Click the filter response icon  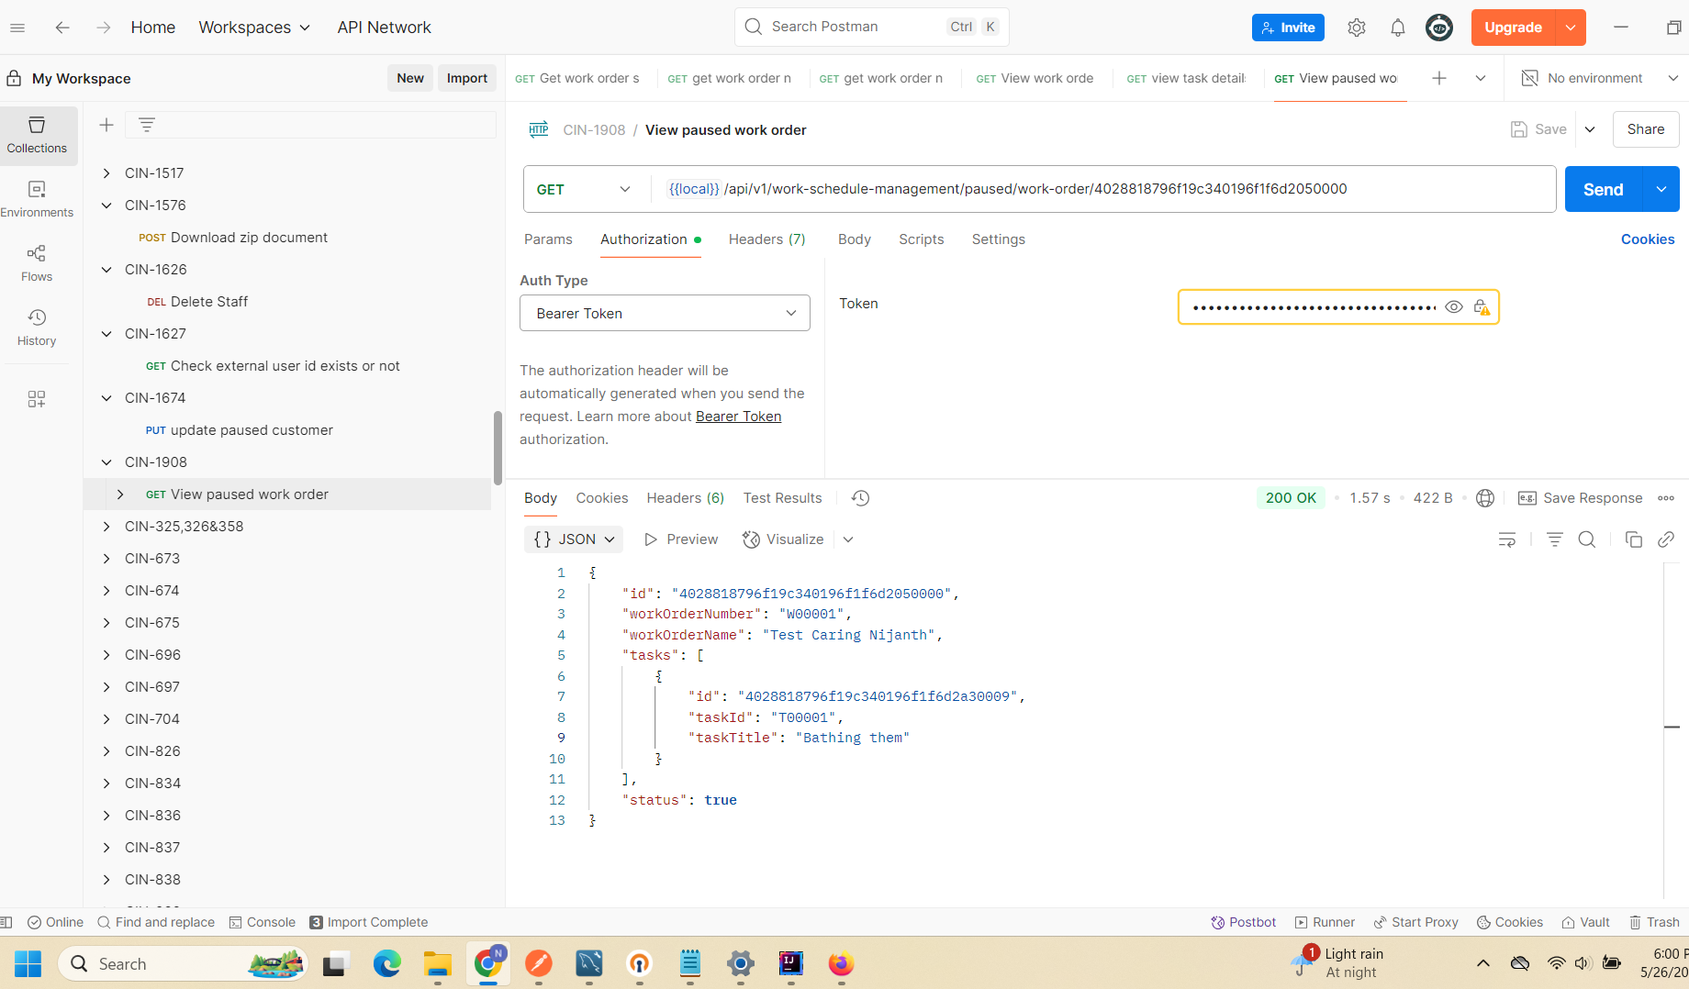click(1554, 539)
